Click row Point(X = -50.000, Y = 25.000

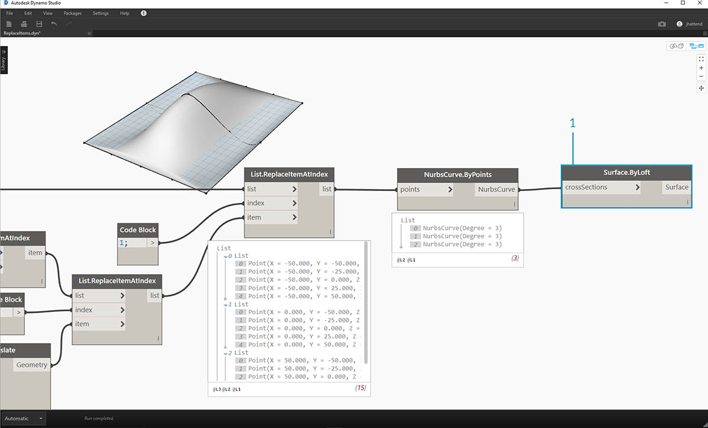pyautogui.click(x=298, y=288)
